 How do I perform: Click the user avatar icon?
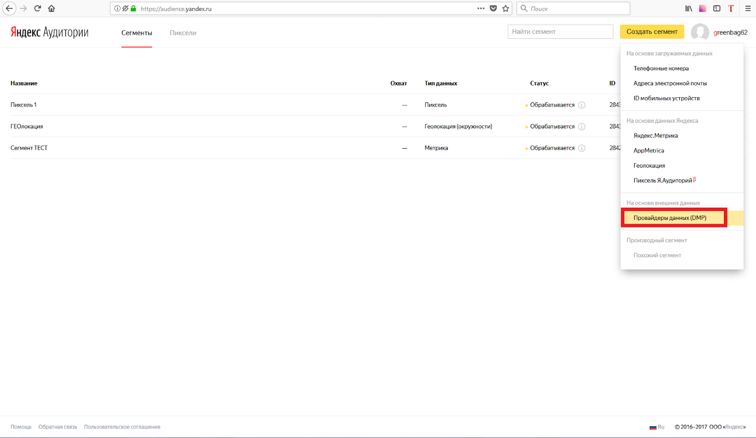(x=700, y=32)
